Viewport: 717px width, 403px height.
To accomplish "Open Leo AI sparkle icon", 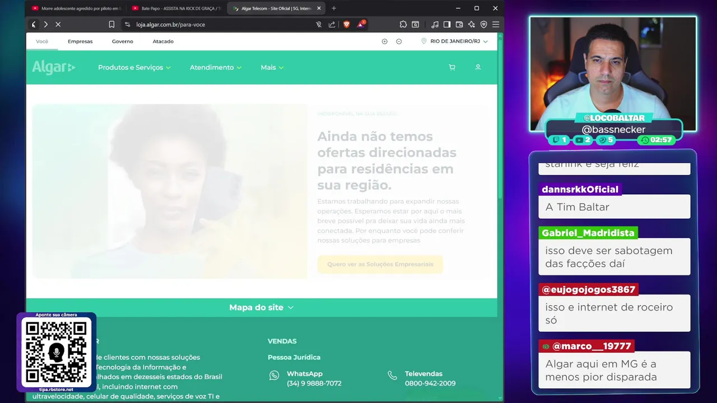I will 471,25.
